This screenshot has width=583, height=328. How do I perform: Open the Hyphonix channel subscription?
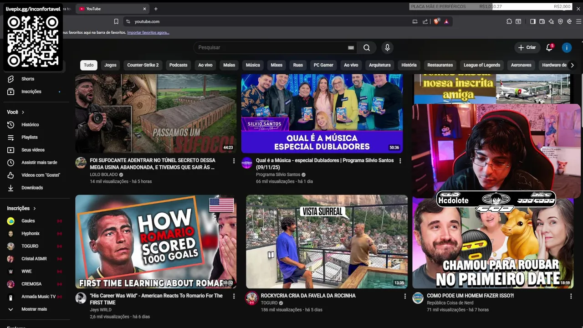(34, 233)
